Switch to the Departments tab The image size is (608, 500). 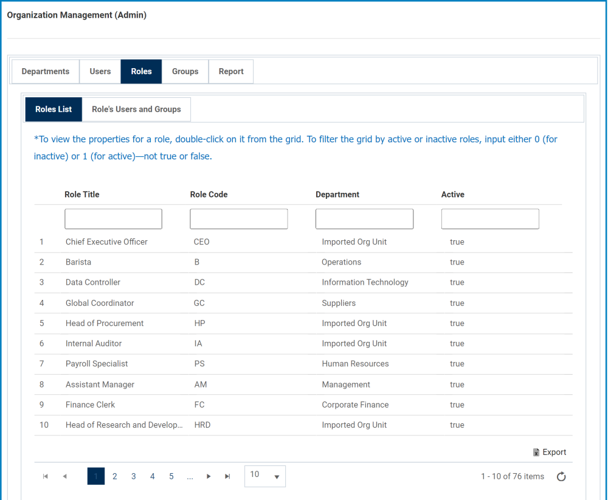(x=45, y=71)
